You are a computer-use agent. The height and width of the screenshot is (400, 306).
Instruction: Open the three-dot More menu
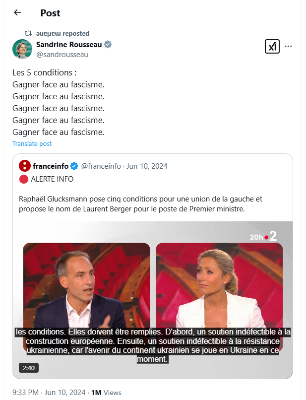point(288,47)
